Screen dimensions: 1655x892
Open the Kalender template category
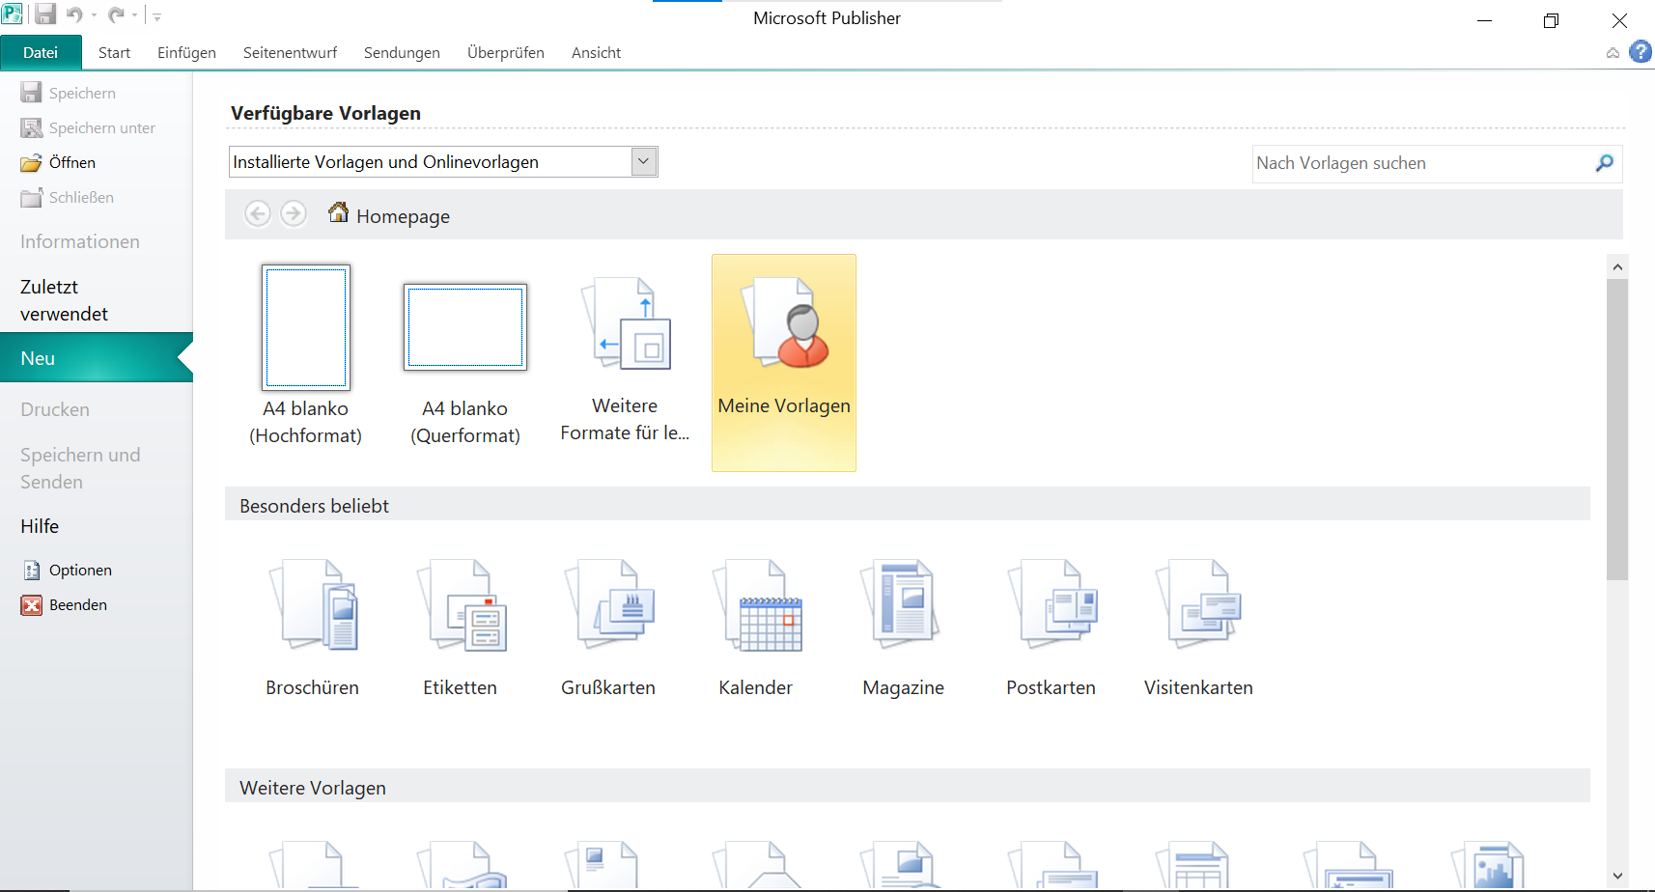(x=756, y=627)
